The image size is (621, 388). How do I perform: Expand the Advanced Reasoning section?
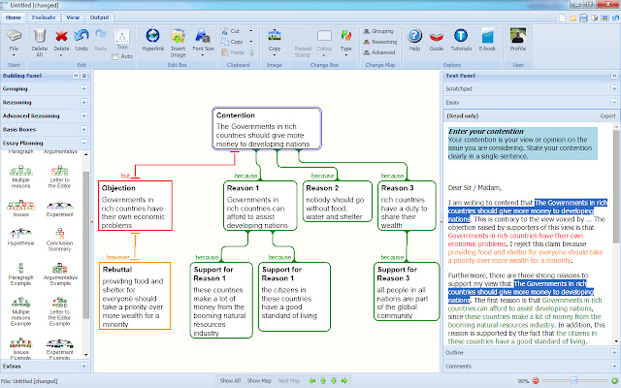pyautogui.click(x=84, y=115)
